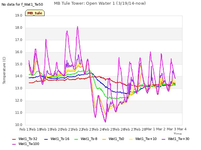Screen dimensions: 201x150
Task: Click the Temperature (C) axis label
Action: click(4, 70)
